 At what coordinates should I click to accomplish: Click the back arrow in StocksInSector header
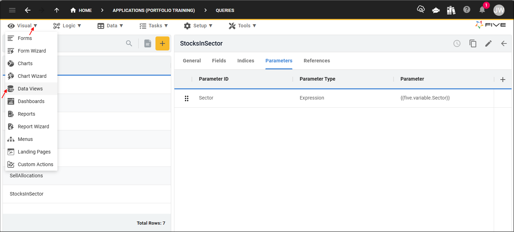point(504,43)
